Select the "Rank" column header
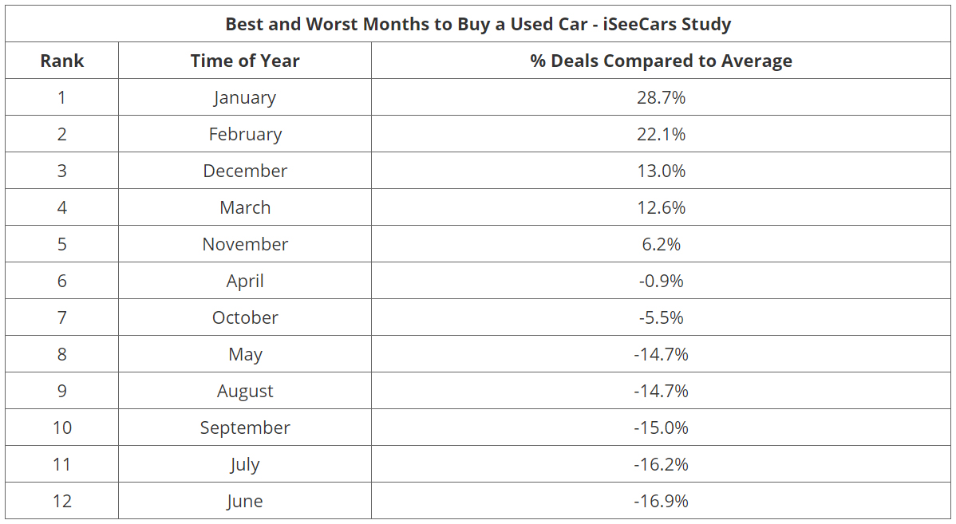 tap(62, 61)
